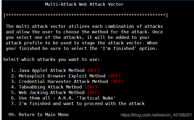Viewport: 194px width, 120px height.
Task: Click the Select which attacks prompt text
Action: [51, 59]
